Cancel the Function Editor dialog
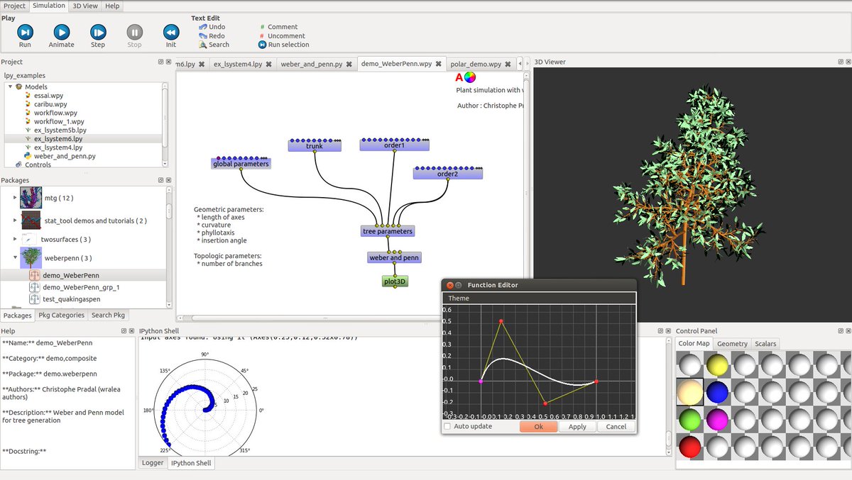Image resolution: width=852 pixels, height=480 pixels. 616,426
